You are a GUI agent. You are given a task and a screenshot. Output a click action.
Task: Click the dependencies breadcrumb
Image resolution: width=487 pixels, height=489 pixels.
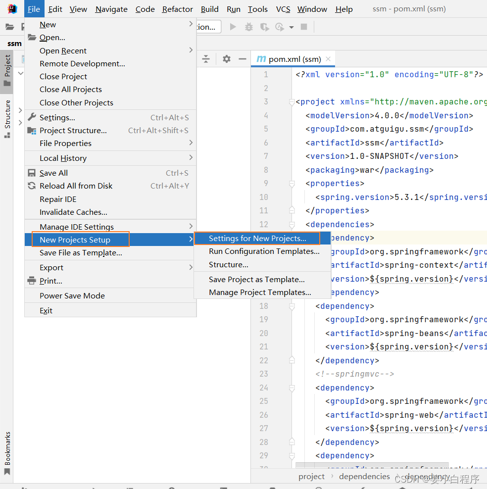point(364,476)
